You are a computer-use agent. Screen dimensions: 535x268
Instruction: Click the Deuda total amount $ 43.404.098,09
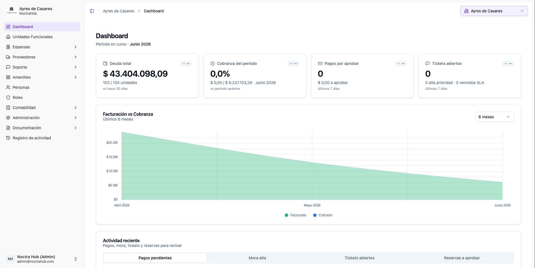135,74
